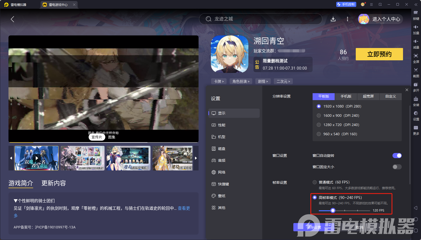Click the 截图 screenshot scissors icon

point(416,70)
